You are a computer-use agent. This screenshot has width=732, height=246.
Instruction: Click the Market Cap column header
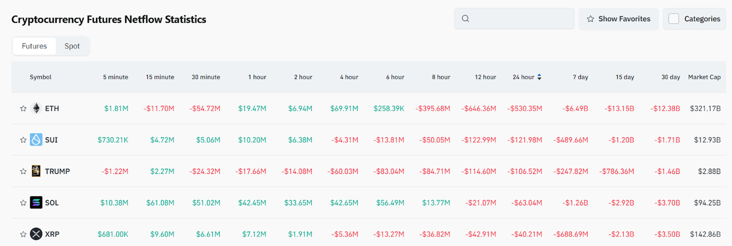(x=704, y=77)
